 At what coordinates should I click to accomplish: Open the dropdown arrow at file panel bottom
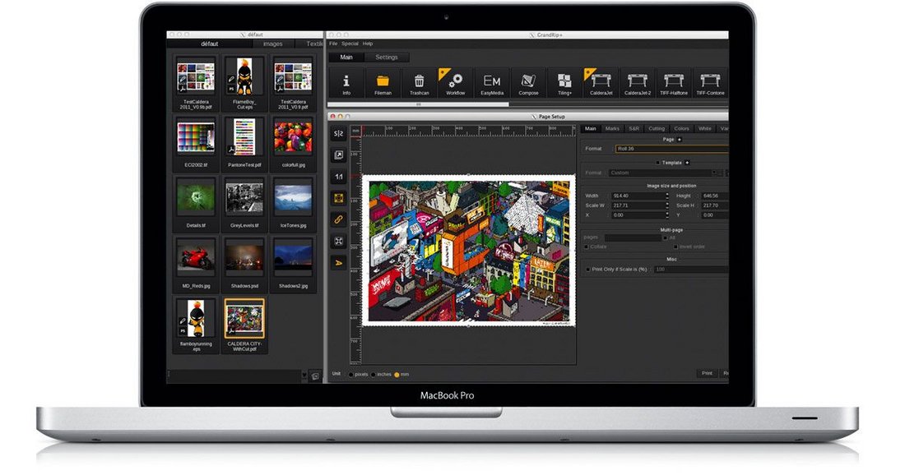point(304,376)
